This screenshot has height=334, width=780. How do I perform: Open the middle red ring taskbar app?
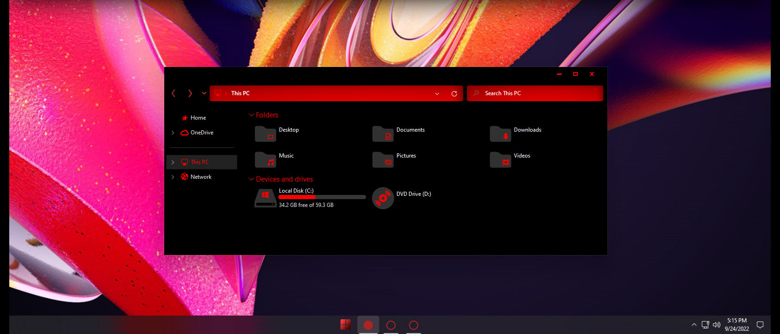(391, 325)
